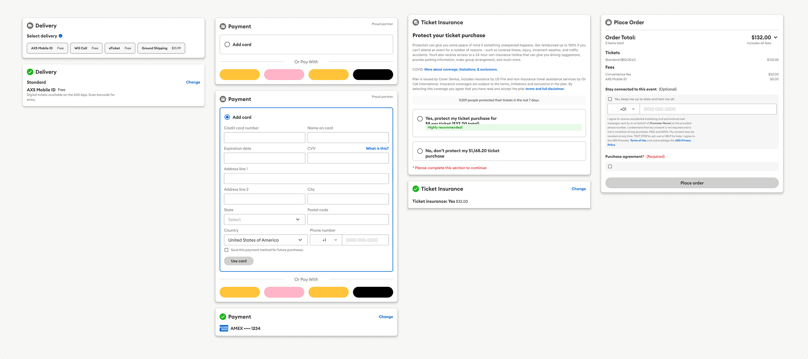
Task: Focus the Credit card number field
Action: click(x=264, y=138)
